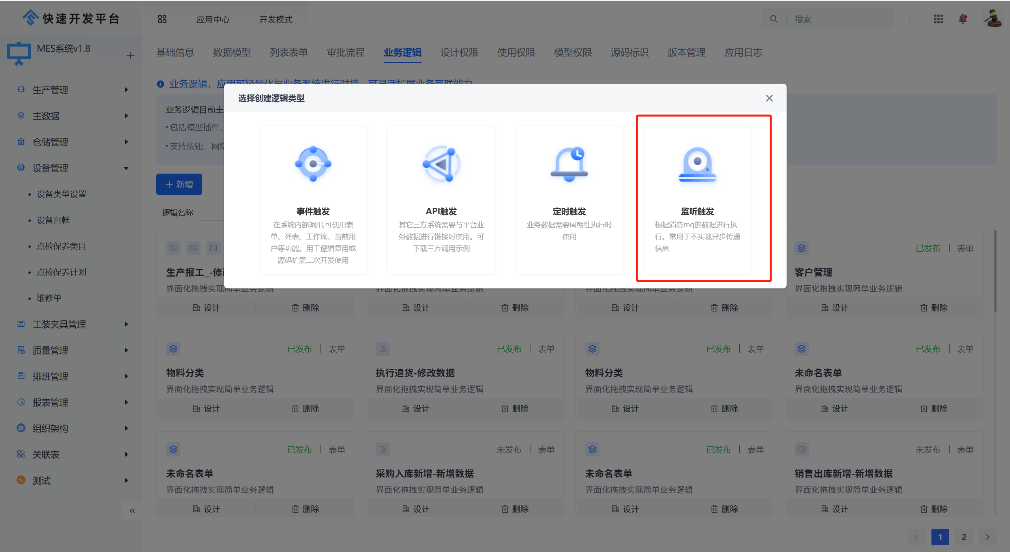
Task: Select the 监听触发 listener icon
Action: coord(697,164)
